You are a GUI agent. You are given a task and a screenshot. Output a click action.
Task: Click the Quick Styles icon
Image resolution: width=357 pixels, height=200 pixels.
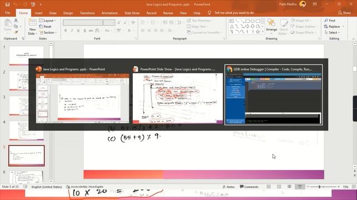pyautogui.click(x=283, y=27)
